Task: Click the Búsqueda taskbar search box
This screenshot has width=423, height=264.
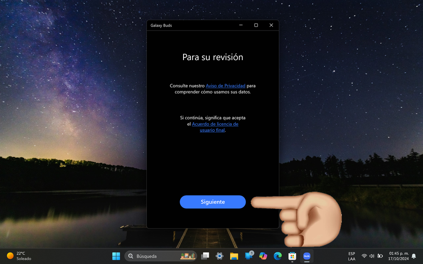Action: tap(161, 256)
